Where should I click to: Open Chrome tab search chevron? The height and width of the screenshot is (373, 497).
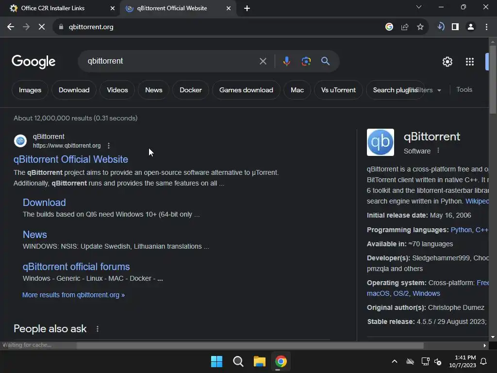click(419, 7)
